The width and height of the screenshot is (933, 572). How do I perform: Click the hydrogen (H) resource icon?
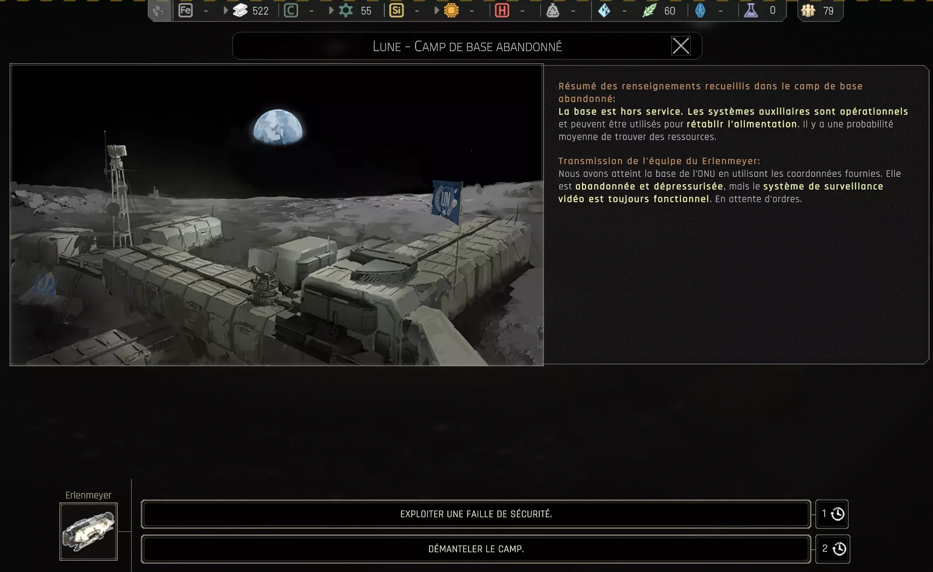[502, 10]
